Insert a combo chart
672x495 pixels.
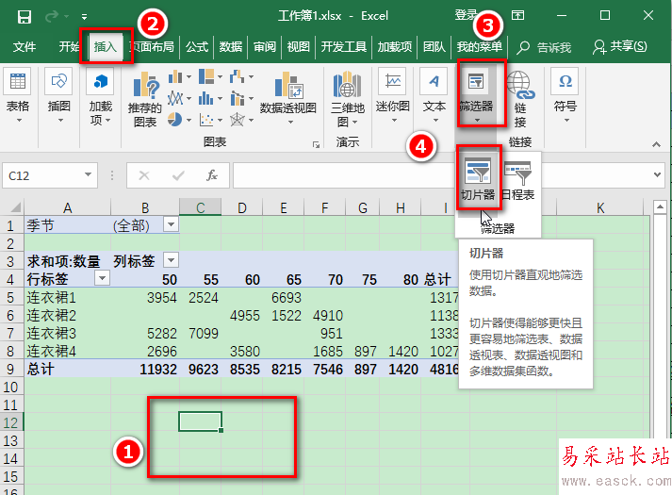pos(237,98)
